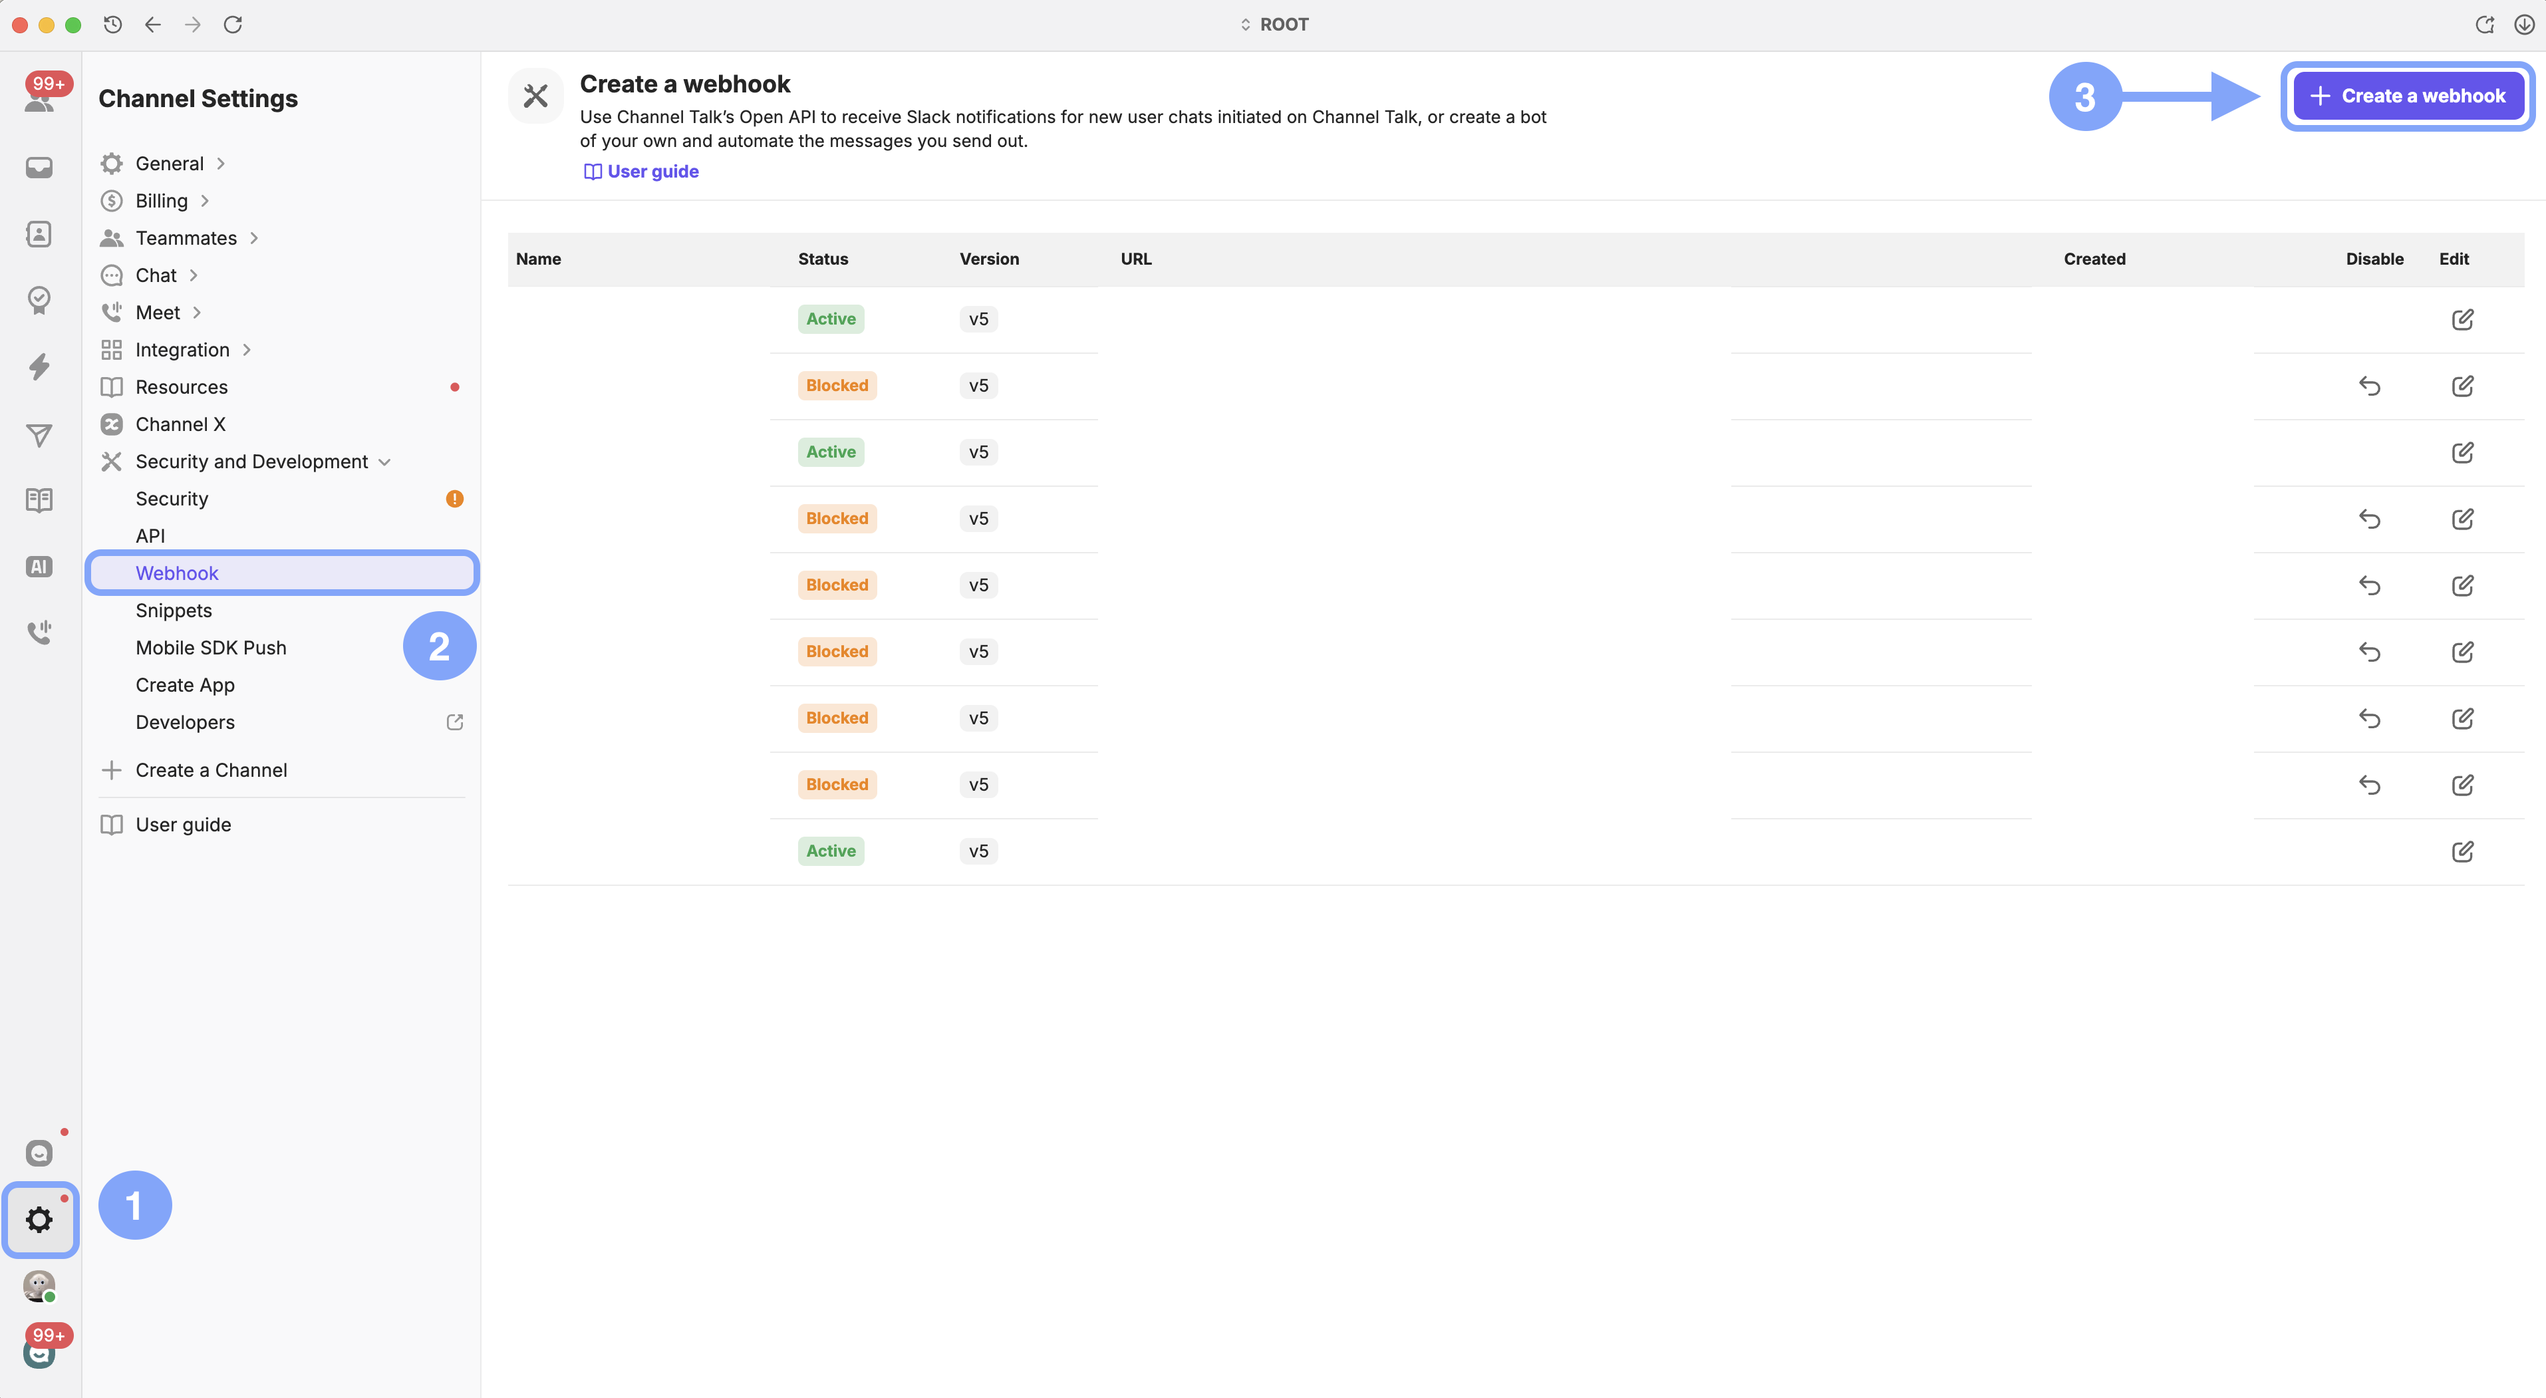Collapse the Security and Development section
The width and height of the screenshot is (2546, 1398).
click(x=252, y=462)
